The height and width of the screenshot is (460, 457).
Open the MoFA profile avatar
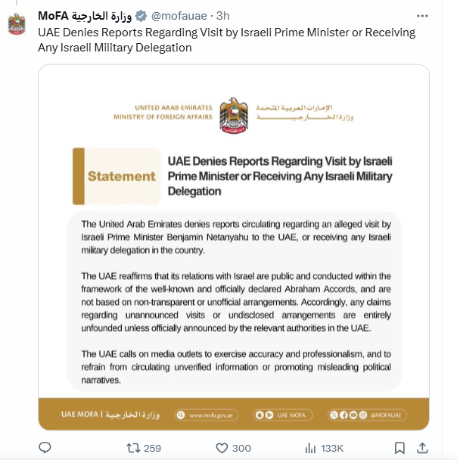[17, 24]
